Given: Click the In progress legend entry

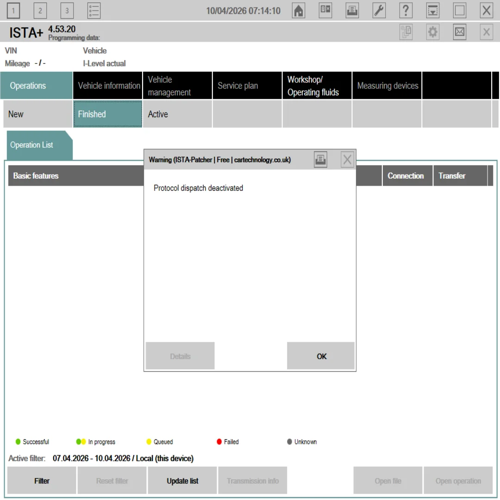Looking at the screenshot, I should (x=96, y=442).
